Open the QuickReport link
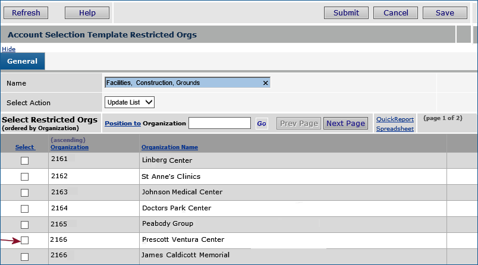 coord(395,119)
